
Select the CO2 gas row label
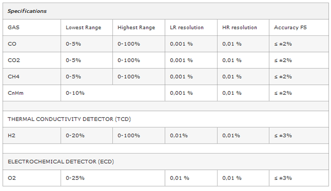[x=14, y=60]
